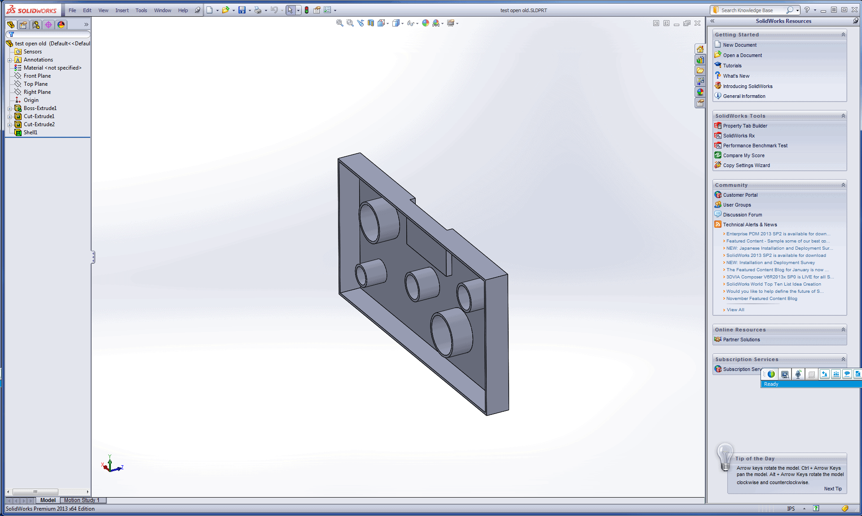Open the Display Style dropdown arrow
Viewport: 862px width, 516px height.
point(402,23)
